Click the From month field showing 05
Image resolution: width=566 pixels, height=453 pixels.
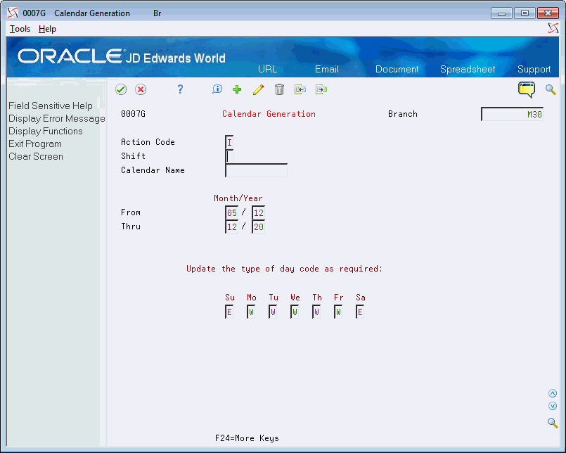click(232, 212)
